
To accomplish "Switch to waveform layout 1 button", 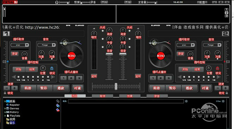I will (227, 10).
